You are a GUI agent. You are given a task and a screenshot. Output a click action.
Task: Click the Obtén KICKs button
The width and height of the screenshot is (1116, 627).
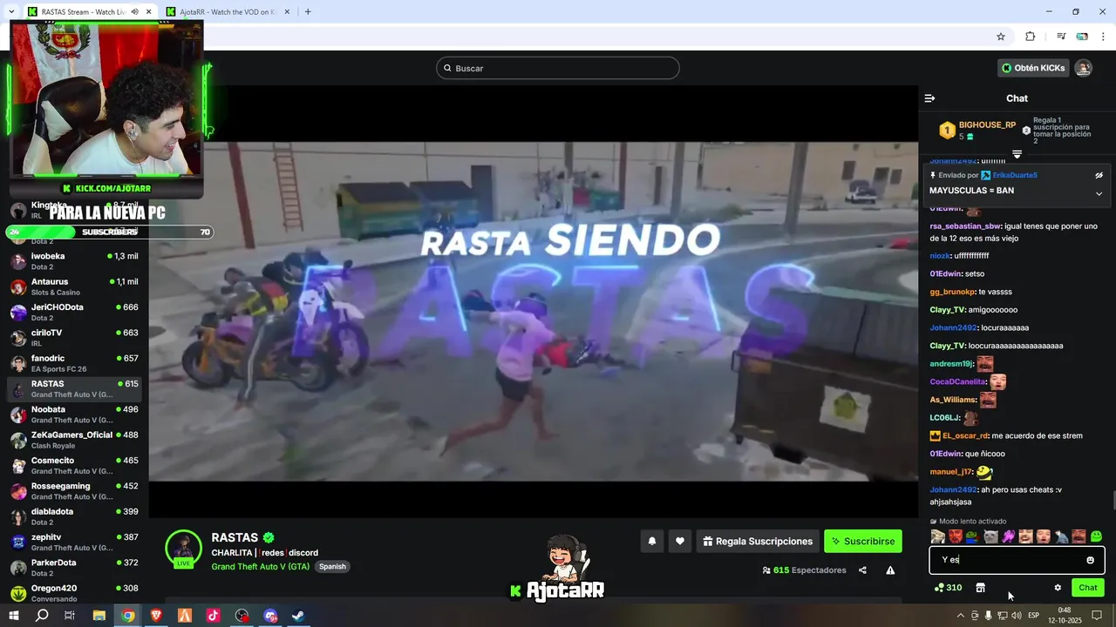click(1032, 68)
